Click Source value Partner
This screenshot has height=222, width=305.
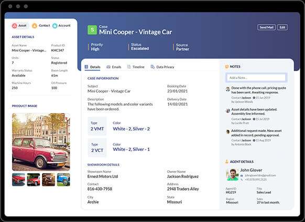tap(182, 49)
